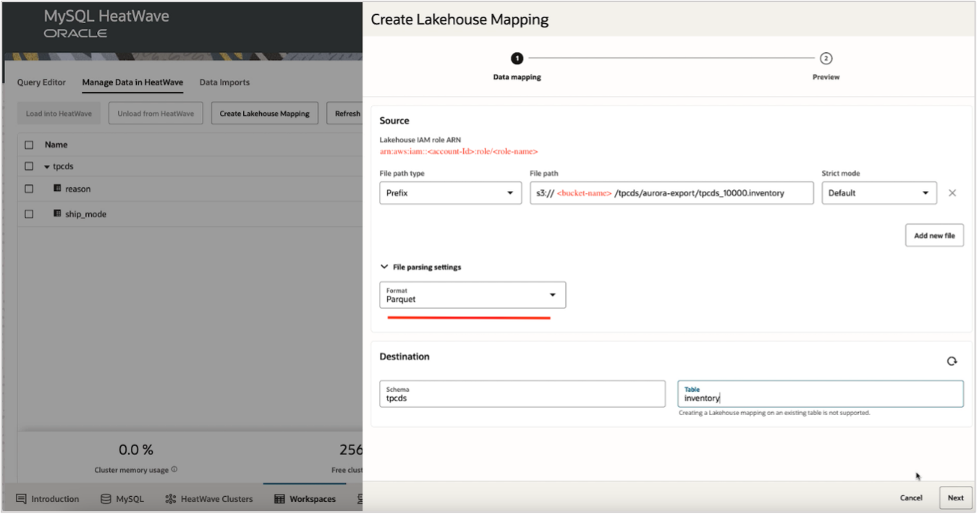This screenshot has height=517, width=979.
Task: Click the step 2 Preview indicator
Action: point(825,56)
